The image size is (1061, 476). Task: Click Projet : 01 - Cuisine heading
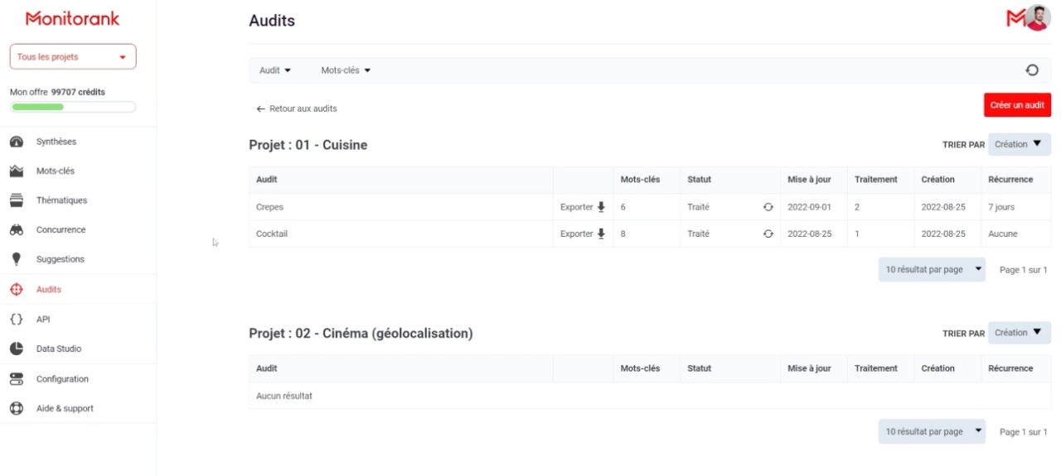point(308,145)
